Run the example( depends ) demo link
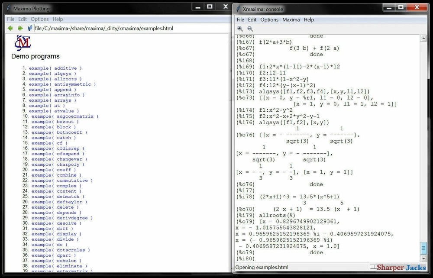The width and height of the screenshot is (433, 278). [56, 212]
